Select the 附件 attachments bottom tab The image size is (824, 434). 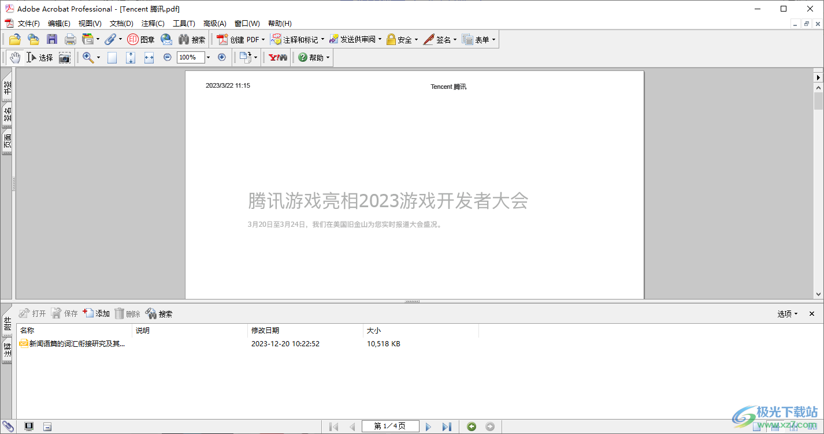pyautogui.click(x=8, y=324)
